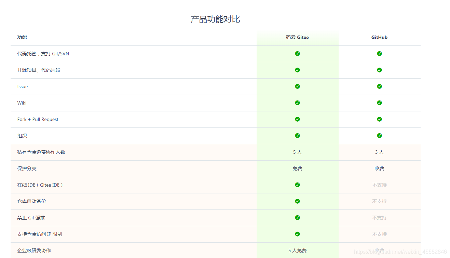Image resolution: width=450 pixels, height=258 pixels.
Task: Click GitHub checkmark in the Issue row
Action: (379, 86)
